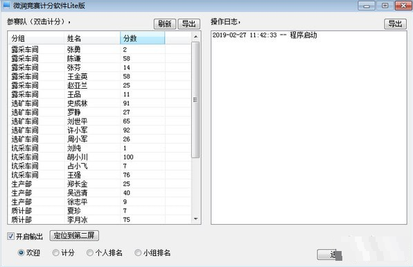Click the 刷新 button above the list

(165, 24)
